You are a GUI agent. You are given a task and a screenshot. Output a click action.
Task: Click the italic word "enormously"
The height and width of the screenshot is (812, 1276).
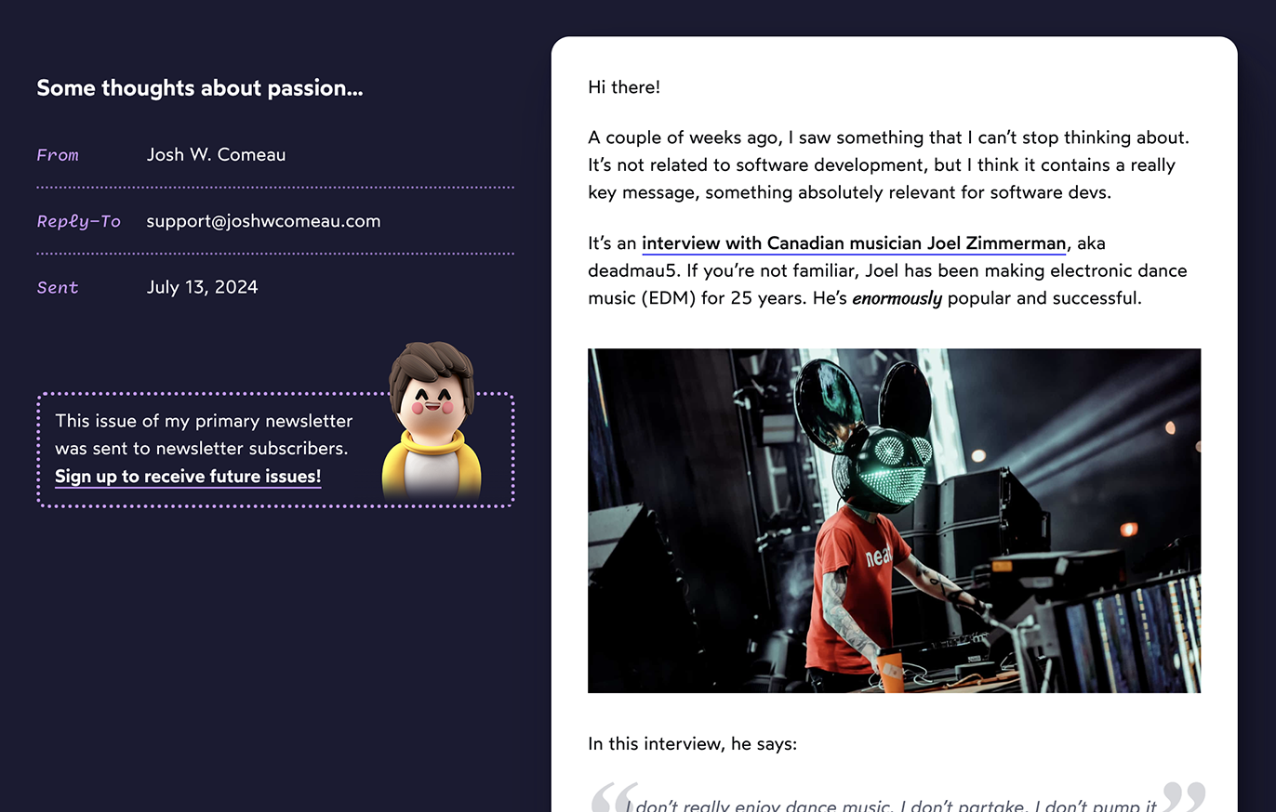click(897, 299)
